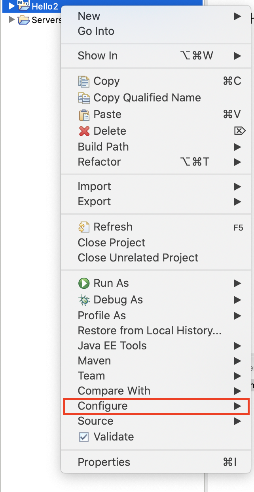The width and height of the screenshot is (254, 492).
Task: Click the Paste clipboard icon
Action: click(x=84, y=114)
